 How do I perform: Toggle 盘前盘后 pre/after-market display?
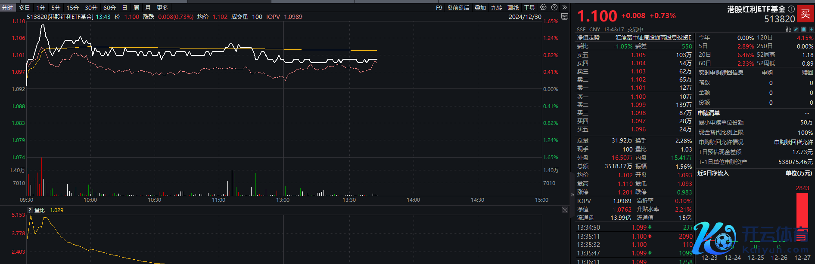tap(458, 8)
